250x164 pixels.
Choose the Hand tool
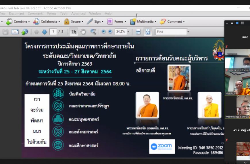point(83,32)
